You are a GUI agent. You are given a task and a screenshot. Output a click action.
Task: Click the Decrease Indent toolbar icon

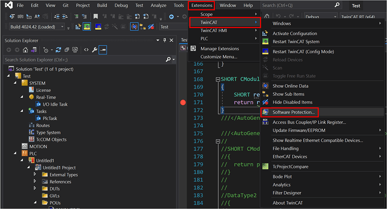(57, 16)
